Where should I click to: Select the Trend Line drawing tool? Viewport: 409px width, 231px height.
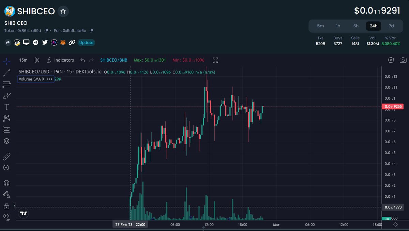pyautogui.click(x=7, y=72)
